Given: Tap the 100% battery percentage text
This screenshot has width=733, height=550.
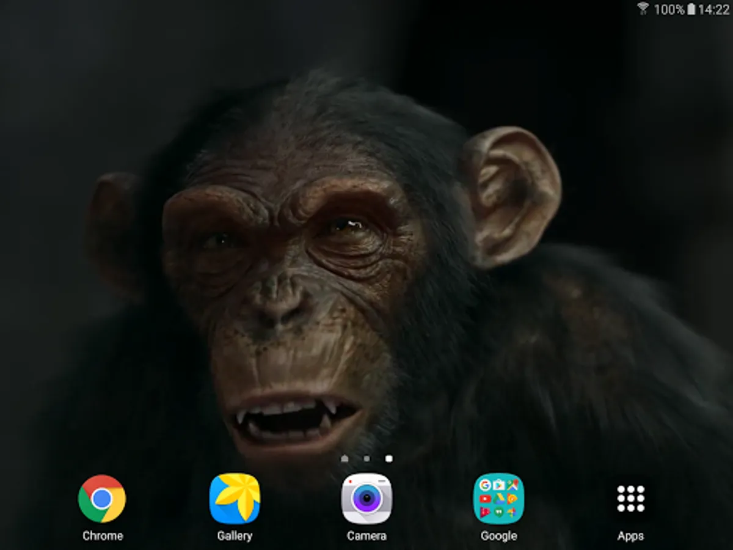Looking at the screenshot, I should 669,9.
